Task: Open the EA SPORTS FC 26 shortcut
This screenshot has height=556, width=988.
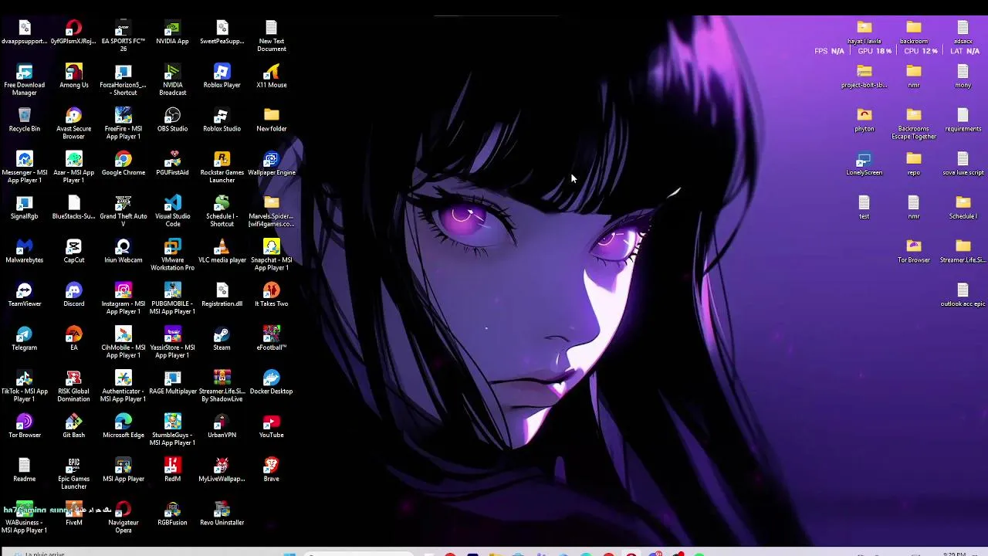Action: click(123, 36)
